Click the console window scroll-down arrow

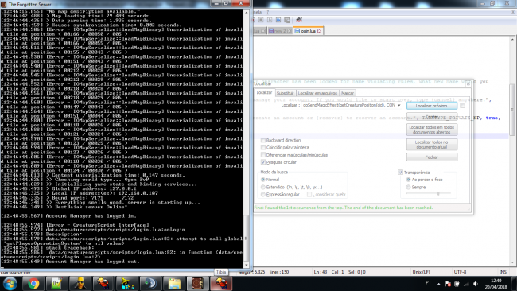tap(246, 265)
